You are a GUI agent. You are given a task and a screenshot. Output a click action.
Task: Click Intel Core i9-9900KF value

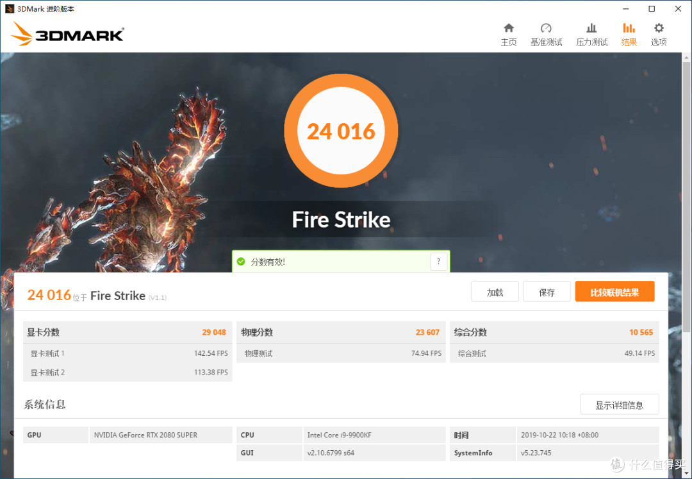pos(340,435)
